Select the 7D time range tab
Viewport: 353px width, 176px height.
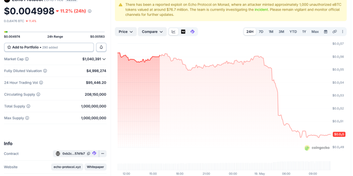[261, 32]
